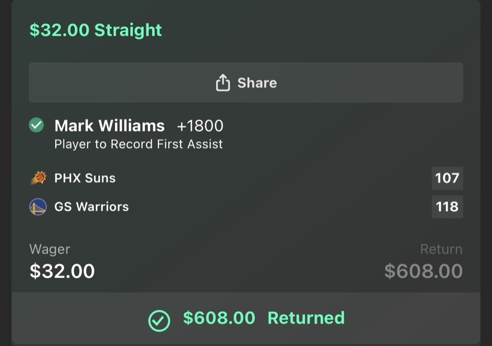The width and height of the screenshot is (492, 346).
Task: Toggle the Returned status indicator at the bottom
Action: [159, 318]
